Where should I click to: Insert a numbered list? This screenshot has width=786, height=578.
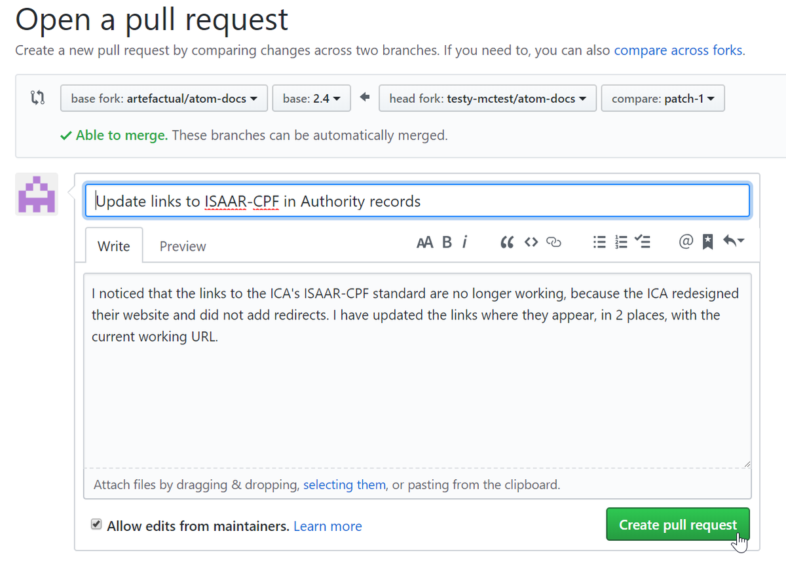pos(620,242)
